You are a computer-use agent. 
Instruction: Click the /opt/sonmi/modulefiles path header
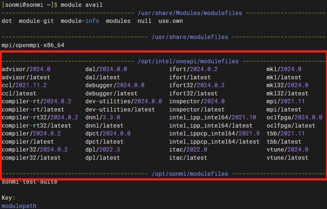(x=190, y=174)
